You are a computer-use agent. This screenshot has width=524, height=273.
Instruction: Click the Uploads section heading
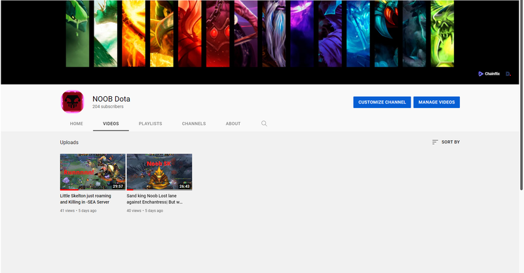point(69,142)
